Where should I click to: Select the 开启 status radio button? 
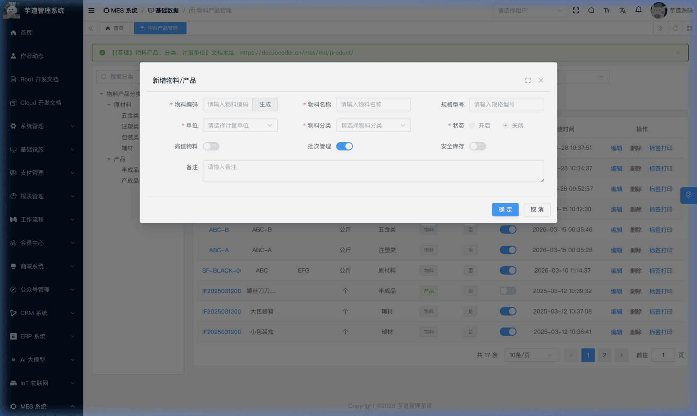pos(472,125)
